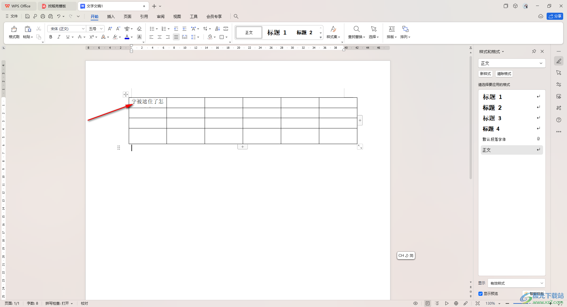Click the first table cell with text
This screenshot has width=567, height=307.
(x=148, y=103)
